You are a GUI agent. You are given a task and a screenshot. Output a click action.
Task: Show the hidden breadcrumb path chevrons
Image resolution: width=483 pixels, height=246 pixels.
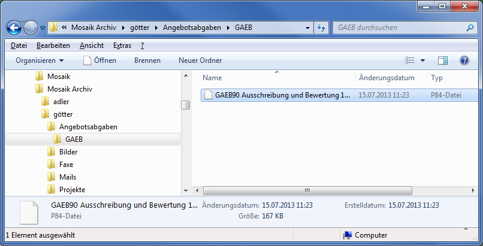[64, 28]
